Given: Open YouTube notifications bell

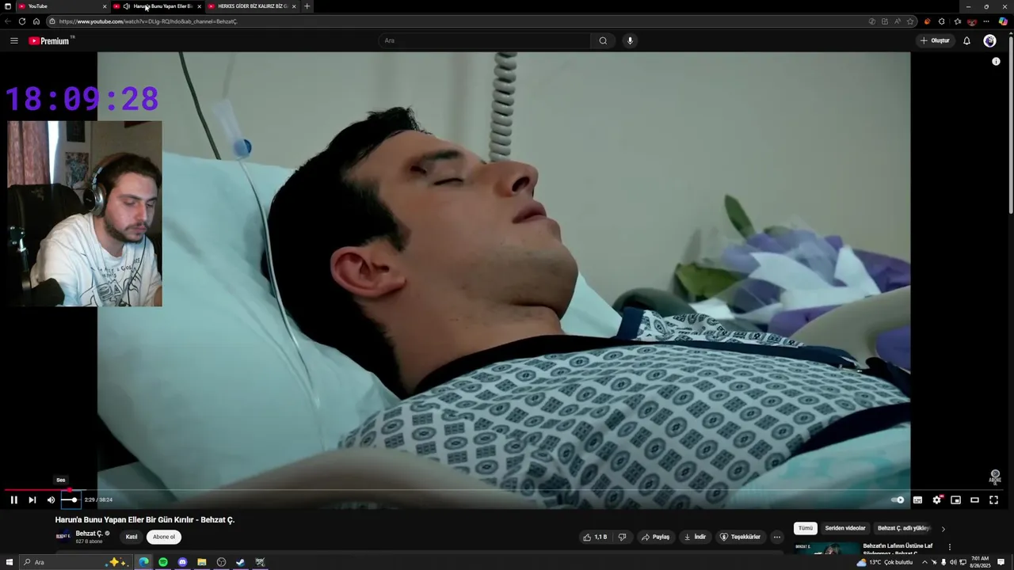Looking at the screenshot, I should point(966,40).
